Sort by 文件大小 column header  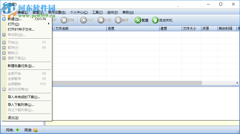click(x=191, y=28)
